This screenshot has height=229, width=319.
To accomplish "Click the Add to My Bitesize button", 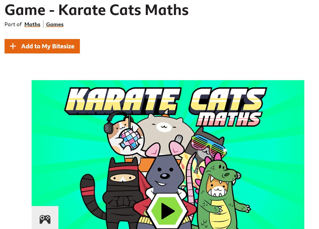I will [42, 46].
